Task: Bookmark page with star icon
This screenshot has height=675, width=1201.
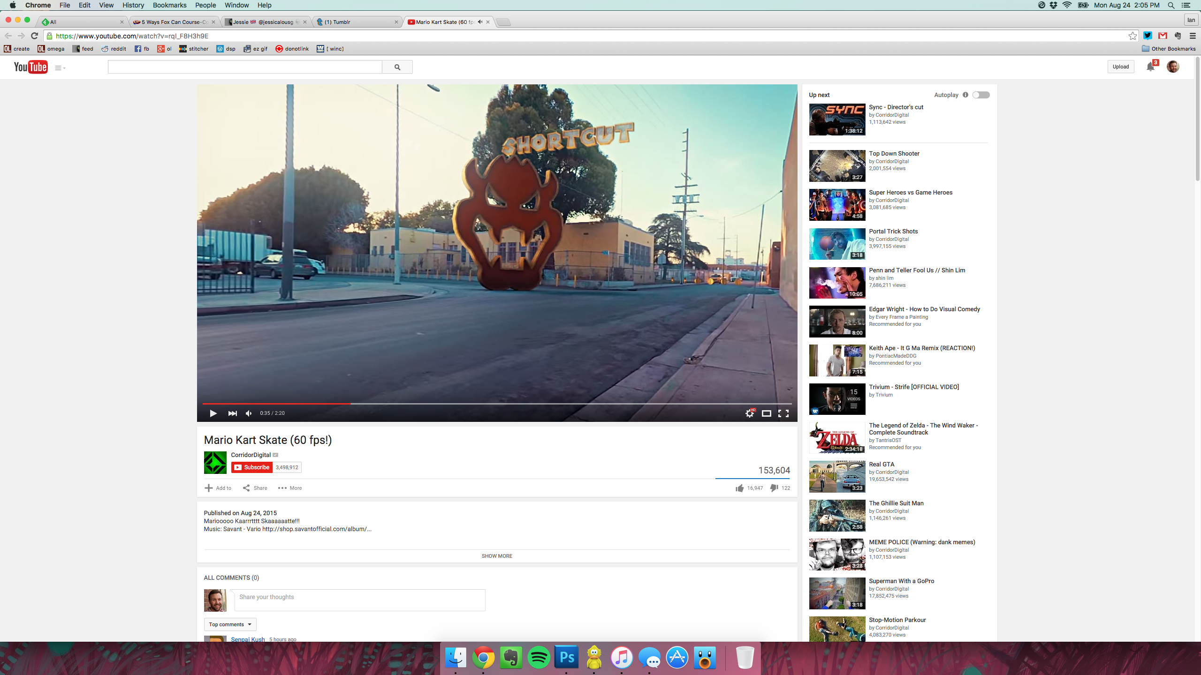Action: pyautogui.click(x=1133, y=36)
